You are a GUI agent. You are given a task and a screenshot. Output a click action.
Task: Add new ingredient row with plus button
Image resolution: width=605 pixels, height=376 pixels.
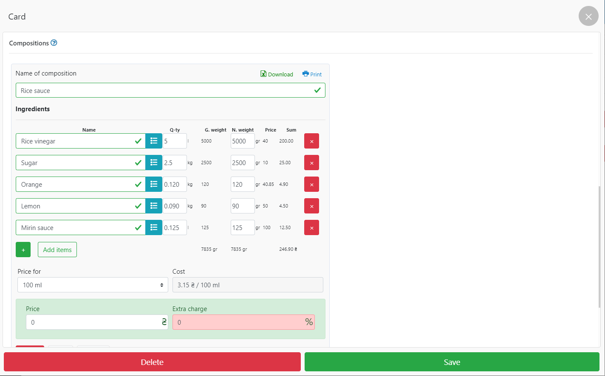pos(23,250)
